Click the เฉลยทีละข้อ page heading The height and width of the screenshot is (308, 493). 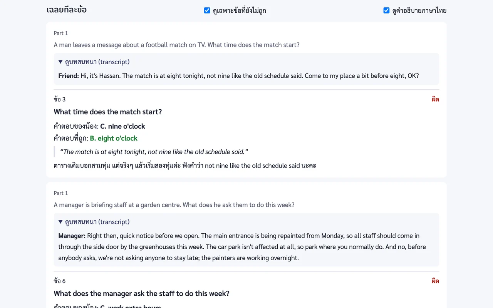(67, 10)
